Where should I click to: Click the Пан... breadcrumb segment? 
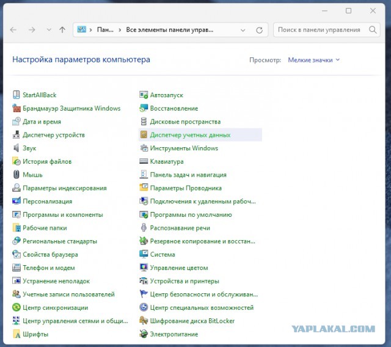(x=105, y=30)
